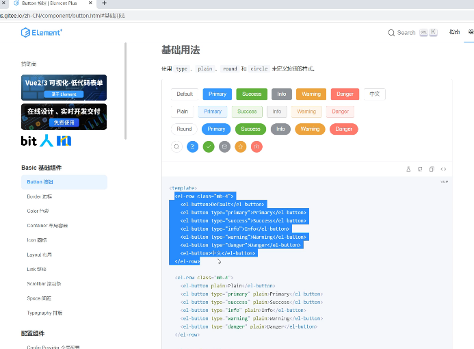Click the sidebar vertical scrollbar
This screenshot has width=474, height=349.
(x=125, y=91)
